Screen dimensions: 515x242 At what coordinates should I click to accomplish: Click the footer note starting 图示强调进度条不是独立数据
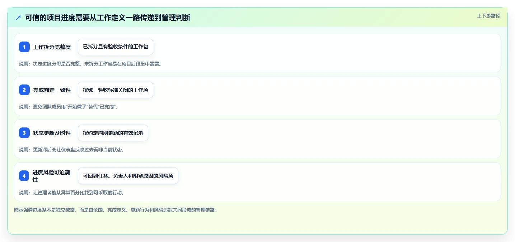click(x=115, y=210)
